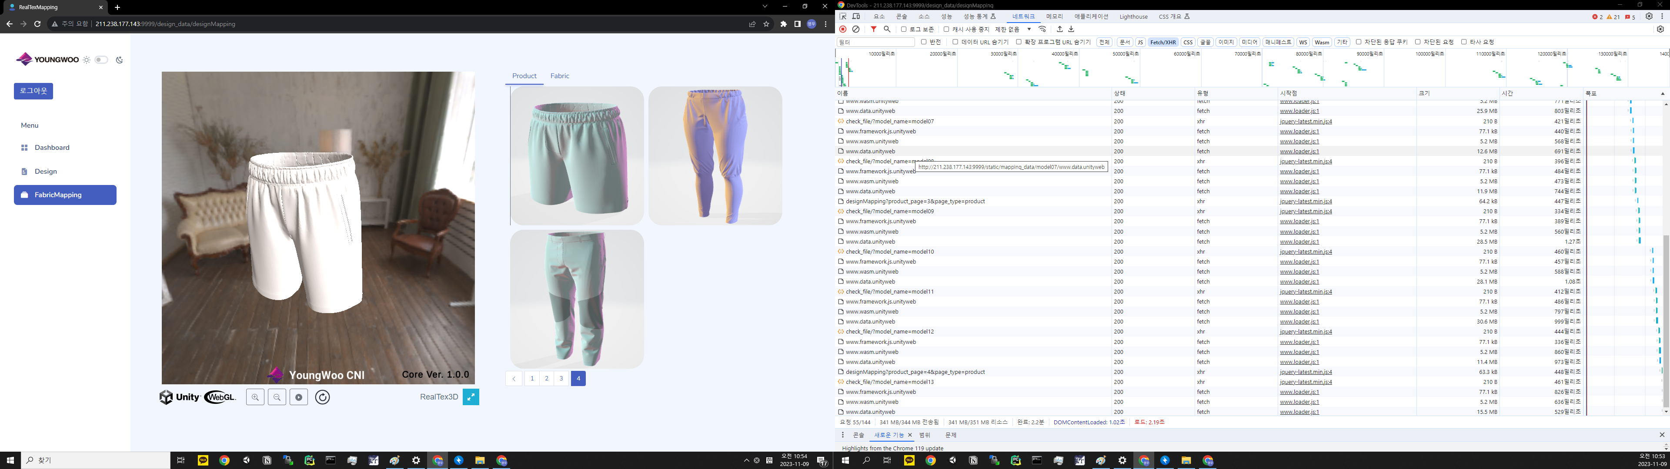This screenshot has height=469, width=1670.
Task: Clear the DevTools network log
Action: [856, 29]
